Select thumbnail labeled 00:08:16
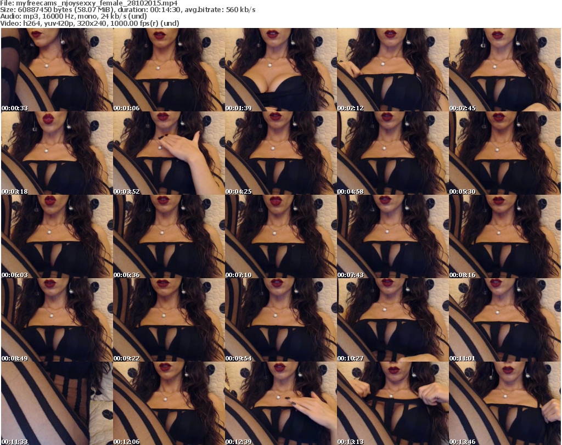Viewport: 562px width, 445px height. click(x=505, y=236)
